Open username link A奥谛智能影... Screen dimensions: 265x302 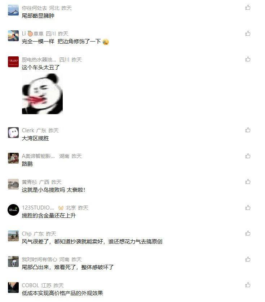pyautogui.click(x=38, y=156)
